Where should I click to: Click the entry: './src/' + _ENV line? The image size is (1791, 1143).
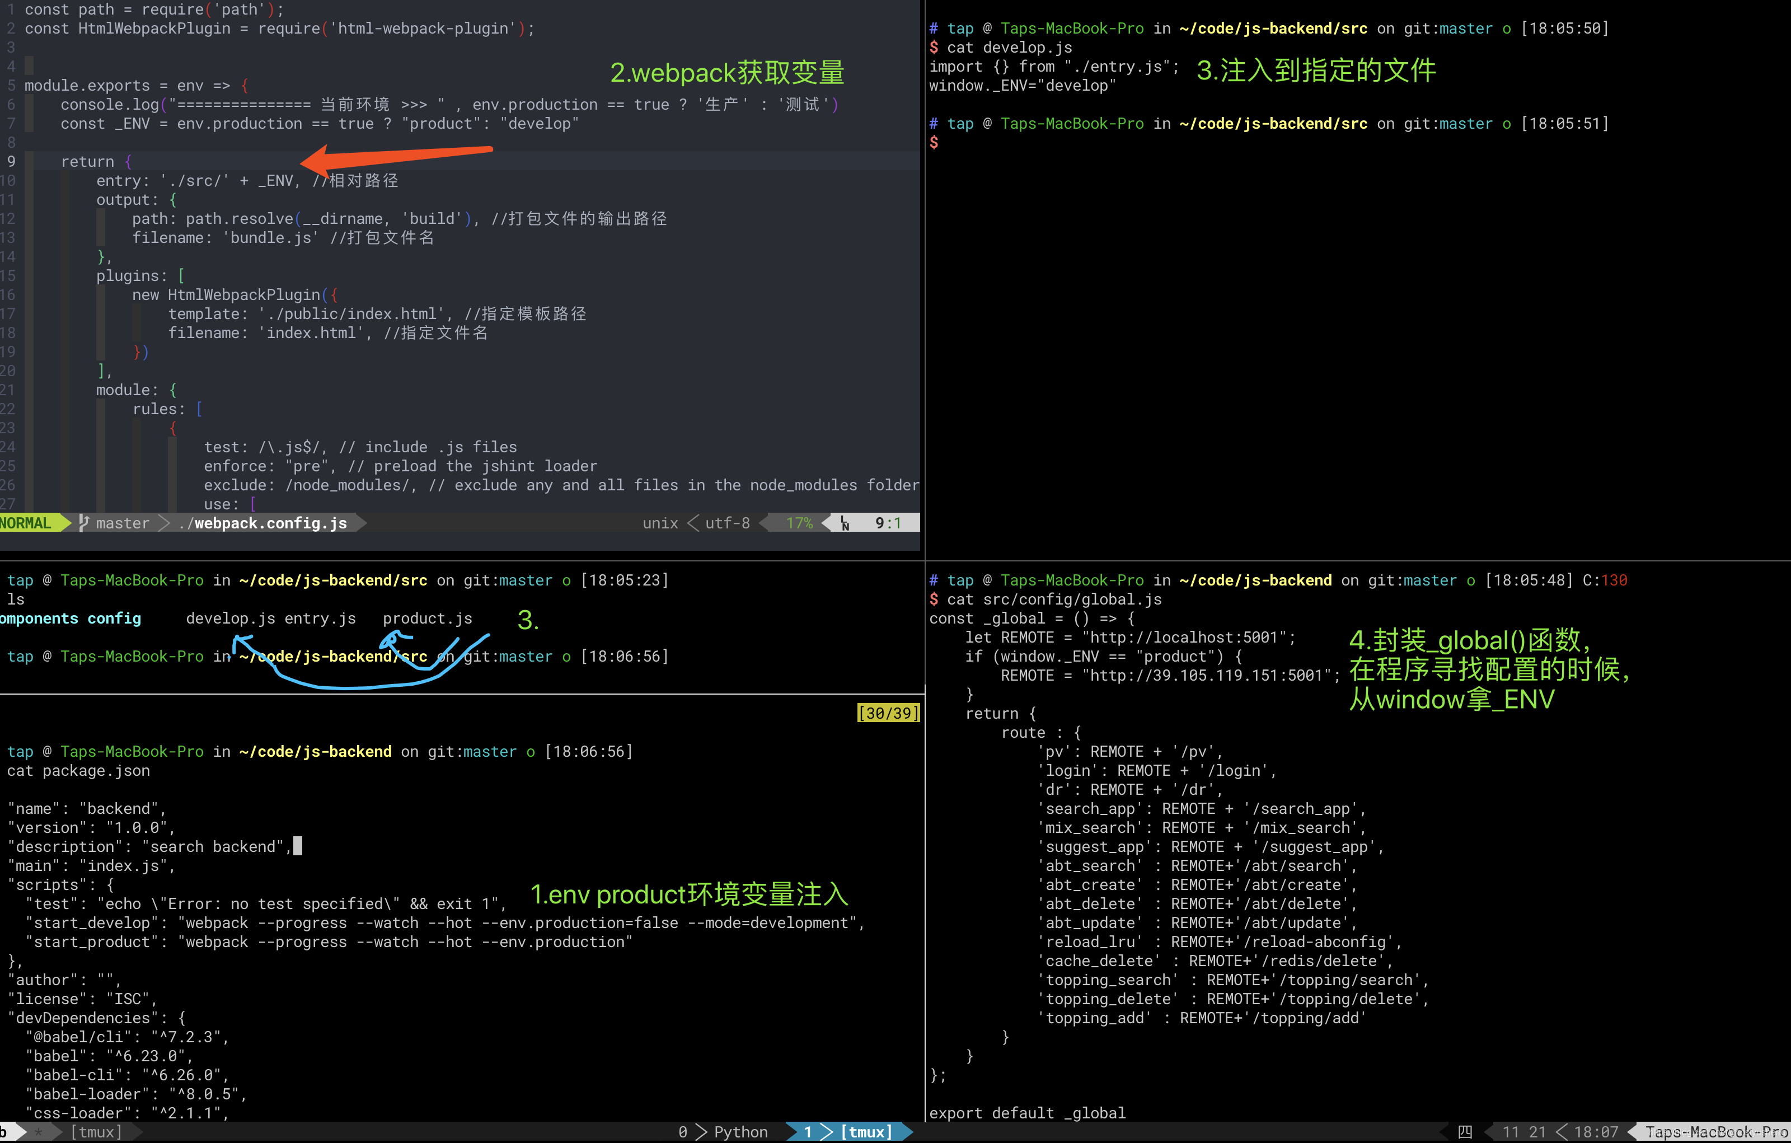tap(248, 181)
